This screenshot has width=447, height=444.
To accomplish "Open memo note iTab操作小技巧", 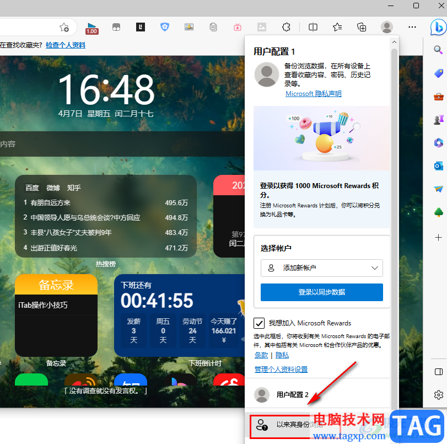I will click(x=43, y=305).
